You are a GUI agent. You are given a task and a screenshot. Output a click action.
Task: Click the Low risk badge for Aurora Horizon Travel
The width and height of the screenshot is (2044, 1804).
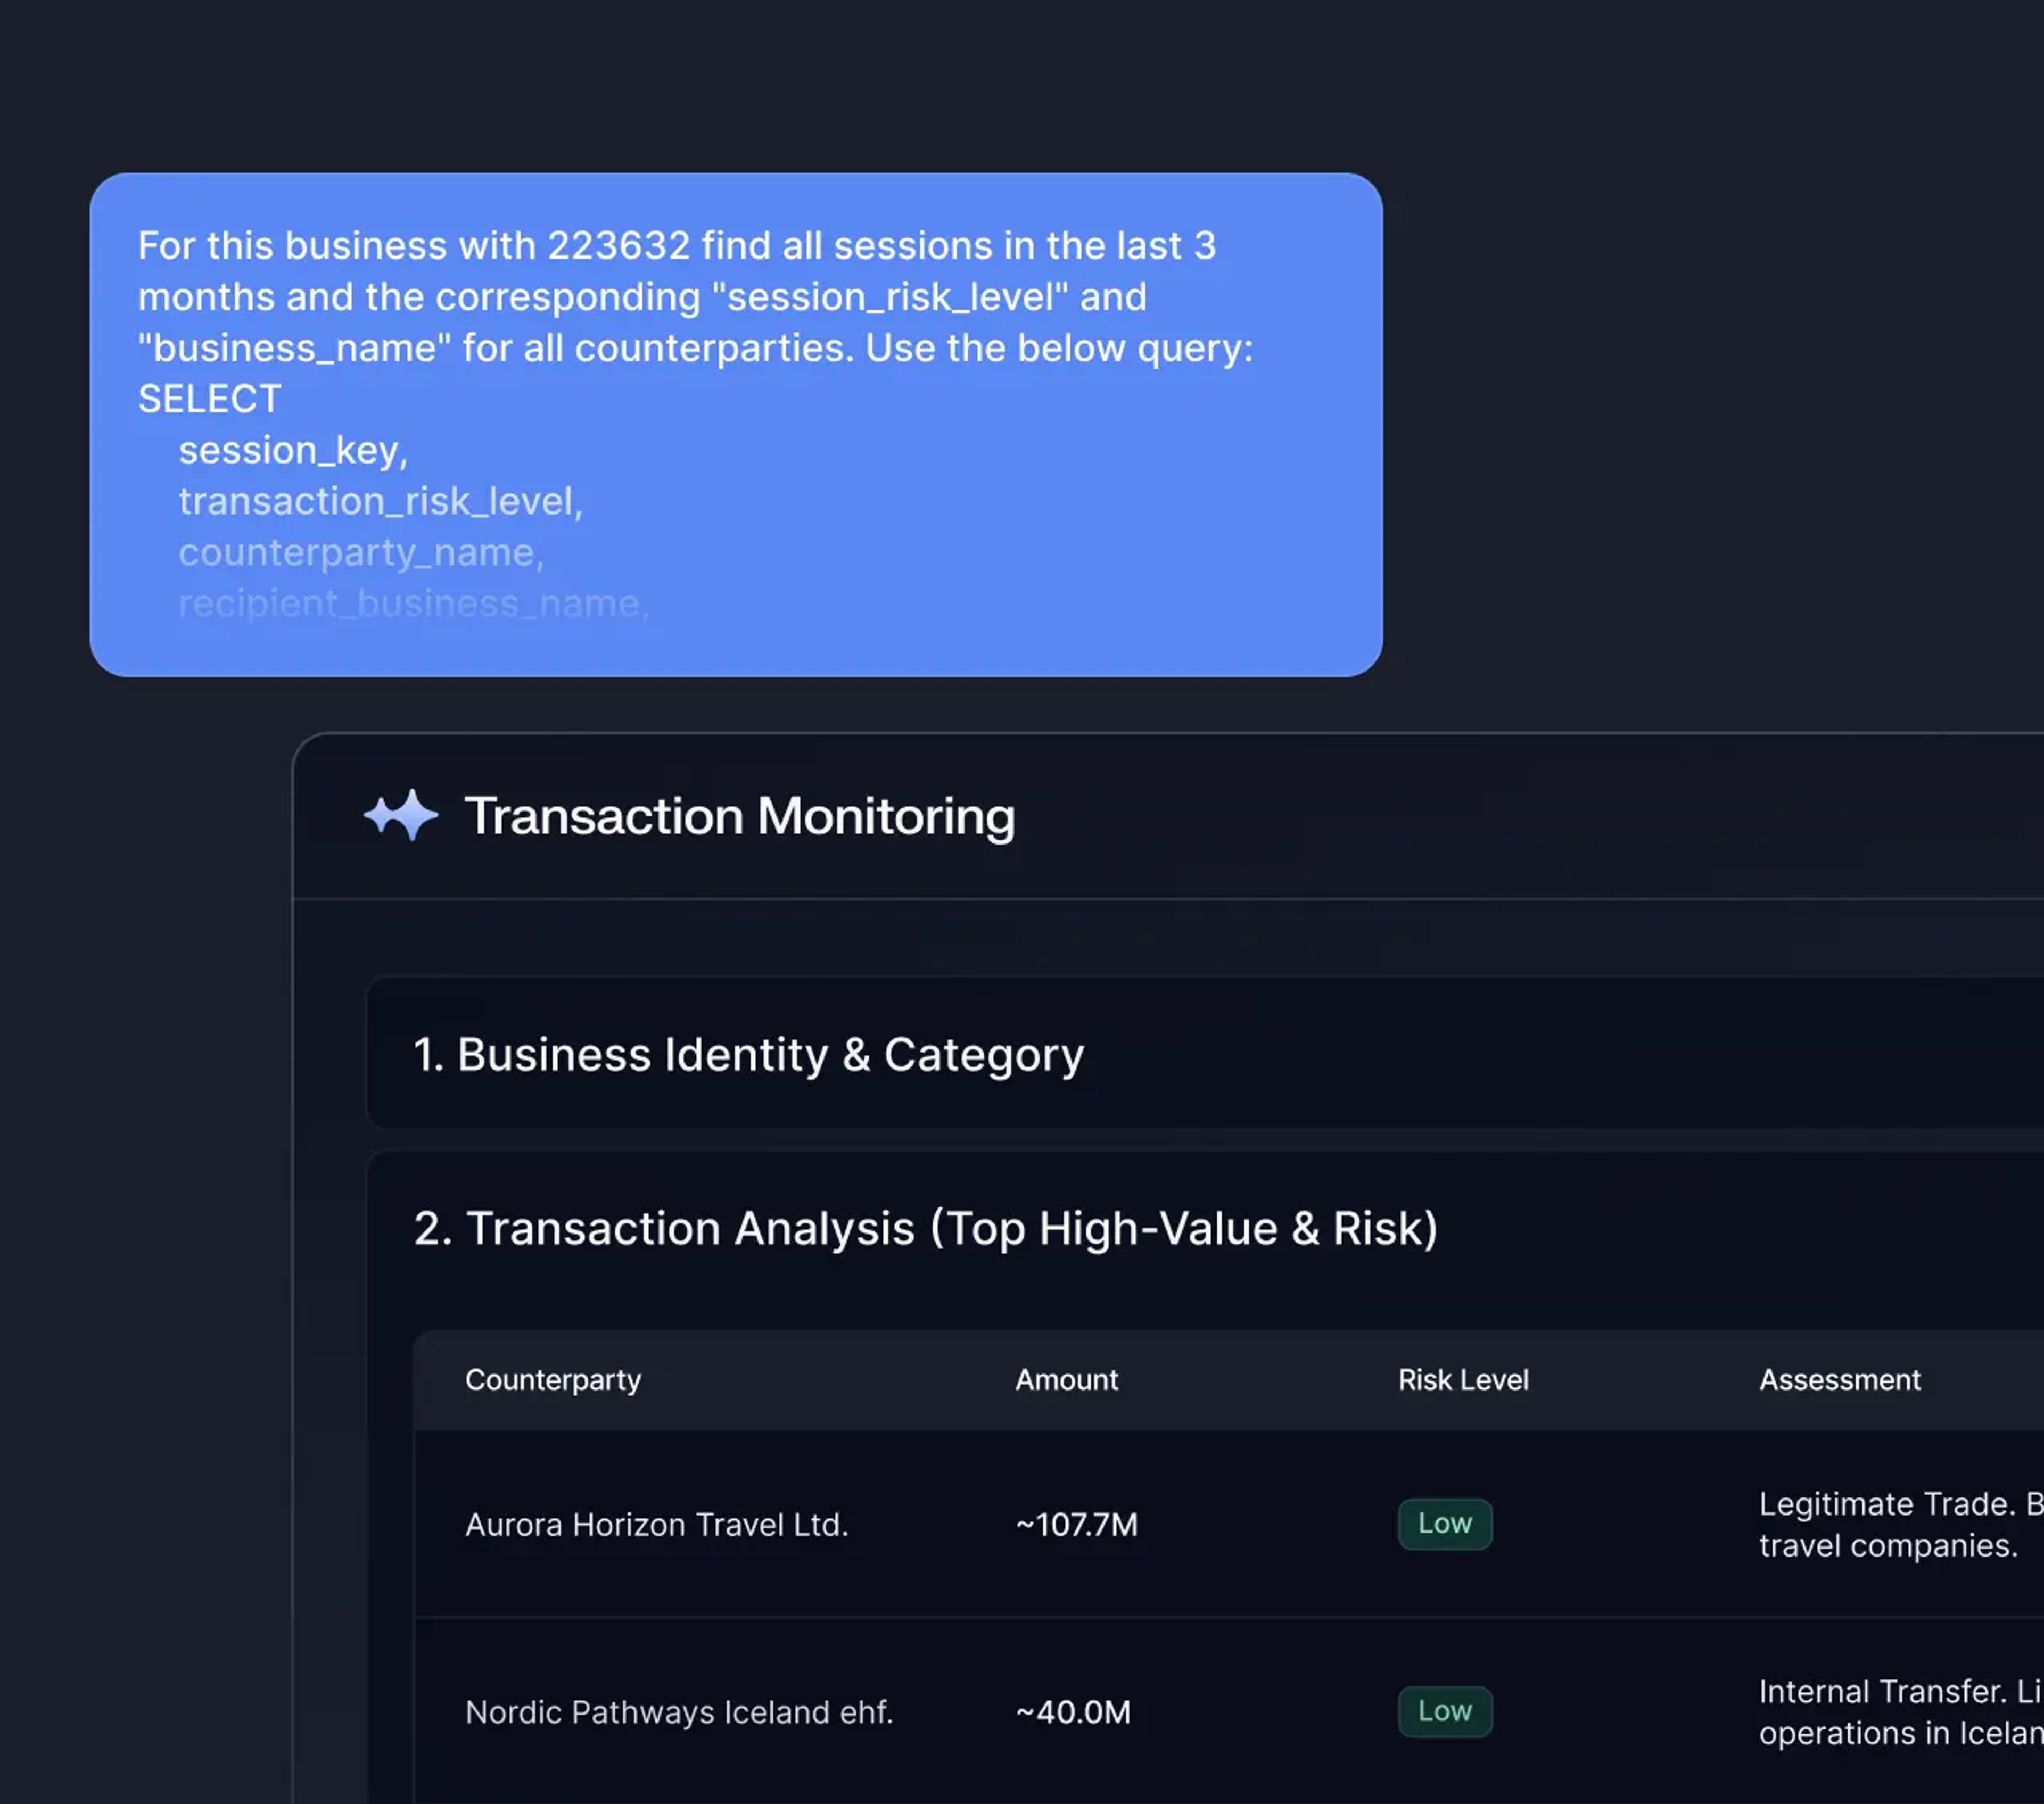click(1444, 1524)
